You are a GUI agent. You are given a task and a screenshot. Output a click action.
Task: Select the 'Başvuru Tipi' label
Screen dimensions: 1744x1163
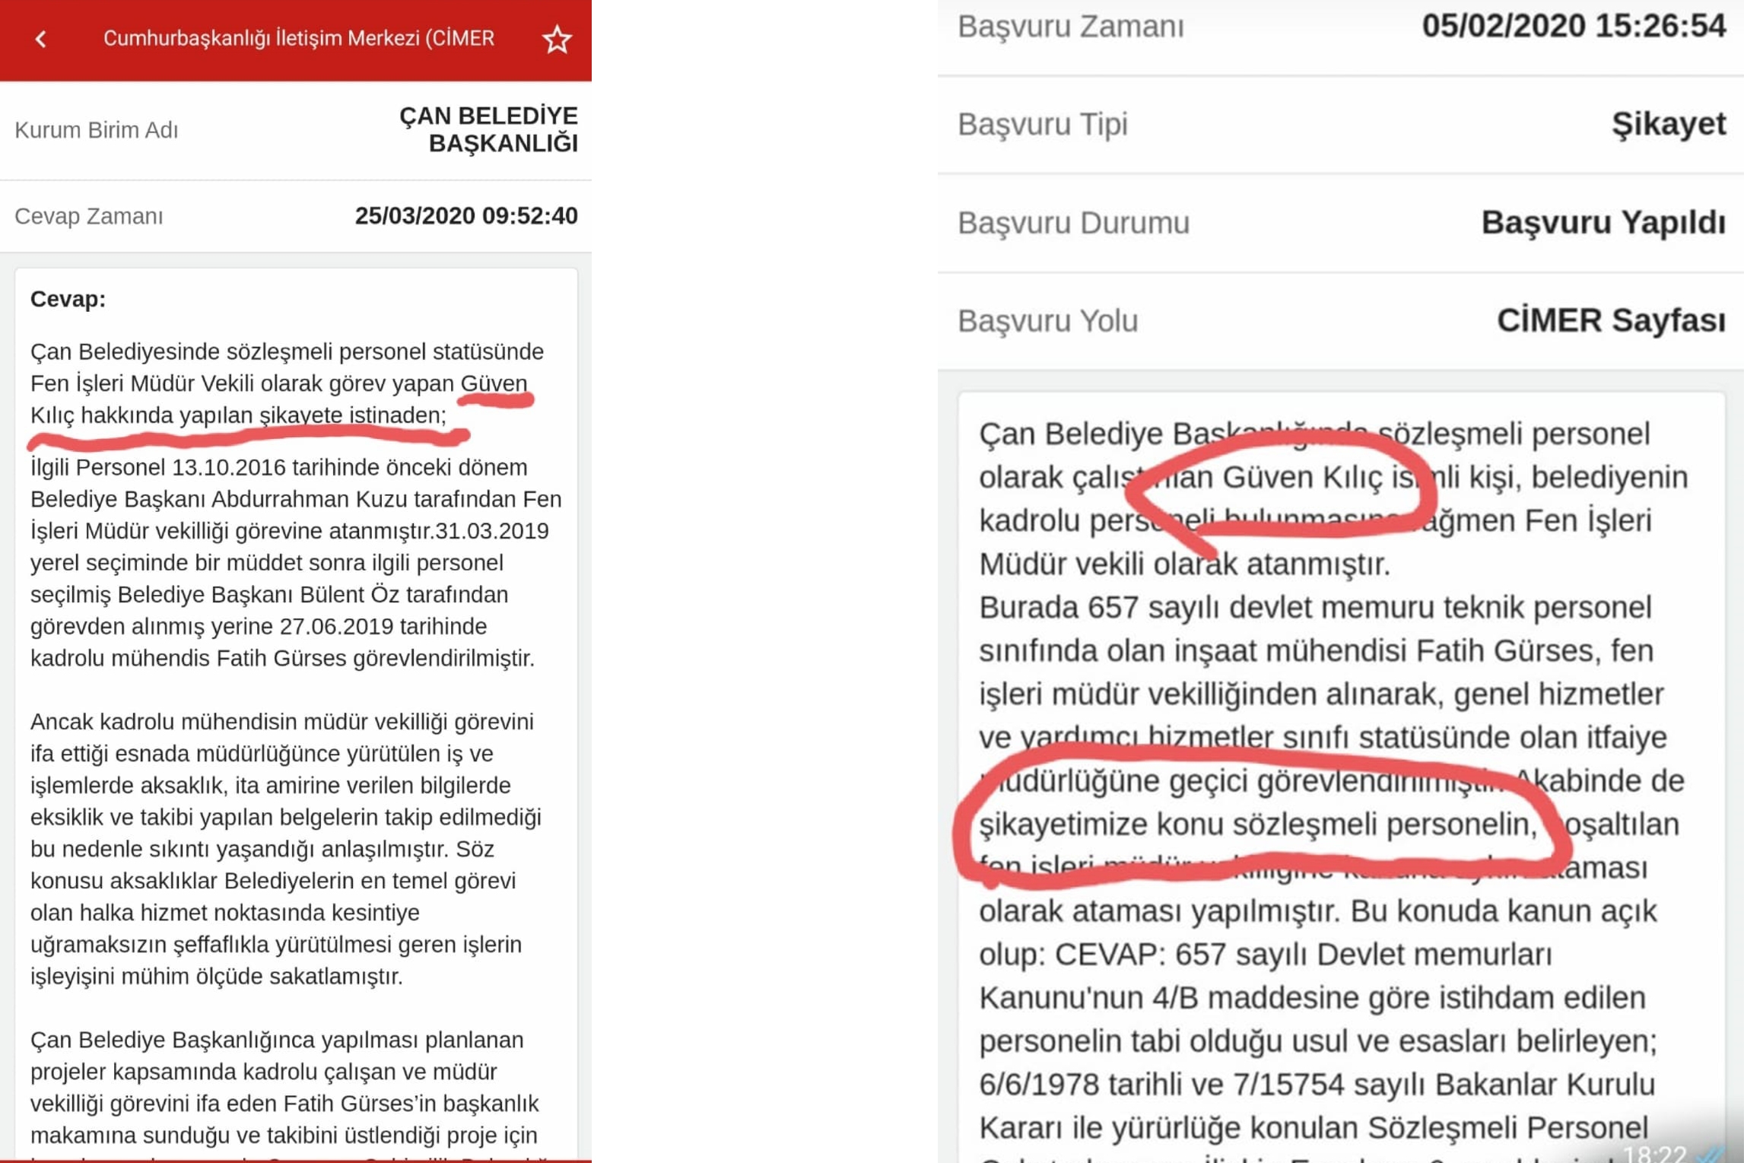(x=1042, y=124)
